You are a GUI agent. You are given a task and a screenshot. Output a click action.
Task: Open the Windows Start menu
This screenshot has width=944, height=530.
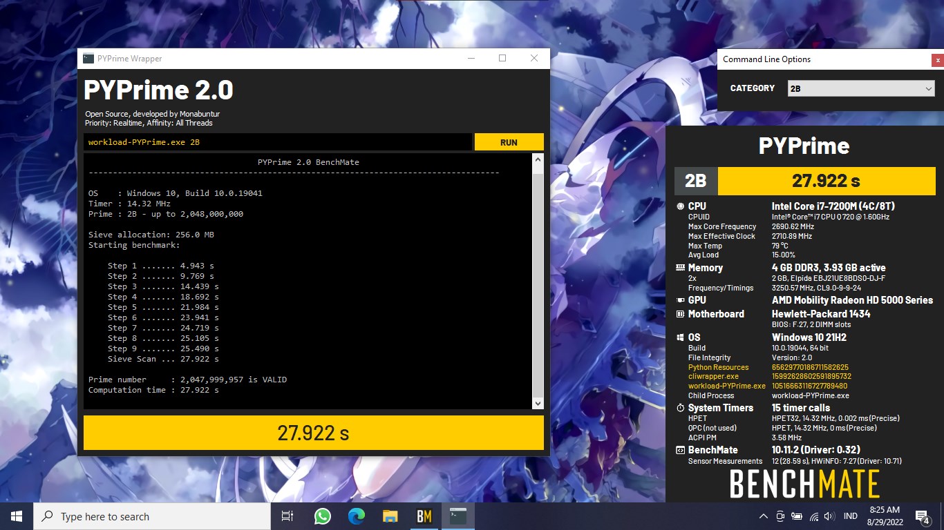coord(17,516)
